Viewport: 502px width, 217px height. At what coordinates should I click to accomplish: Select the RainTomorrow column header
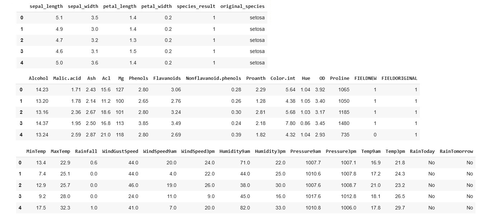pyautogui.click(x=456, y=151)
